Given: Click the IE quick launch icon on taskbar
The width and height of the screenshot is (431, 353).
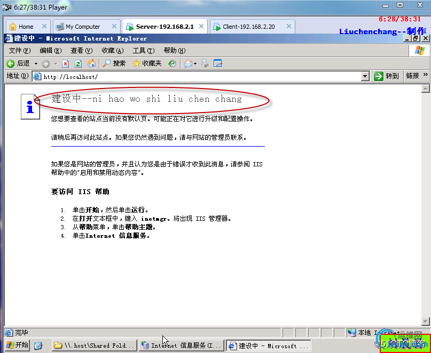Looking at the screenshot, I should [38, 345].
